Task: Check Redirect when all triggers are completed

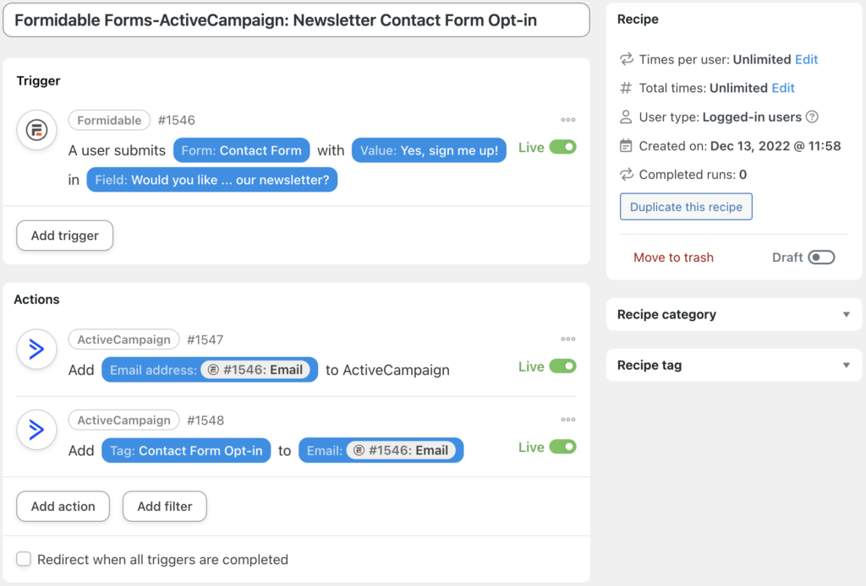Action: [x=24, y=559]
